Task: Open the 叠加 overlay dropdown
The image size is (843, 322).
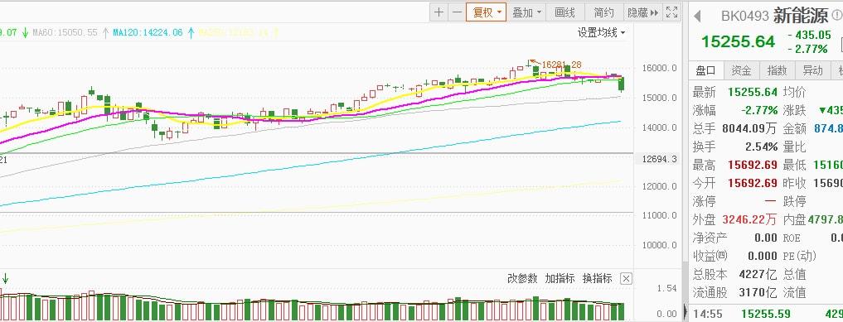Action: point(526,12)
